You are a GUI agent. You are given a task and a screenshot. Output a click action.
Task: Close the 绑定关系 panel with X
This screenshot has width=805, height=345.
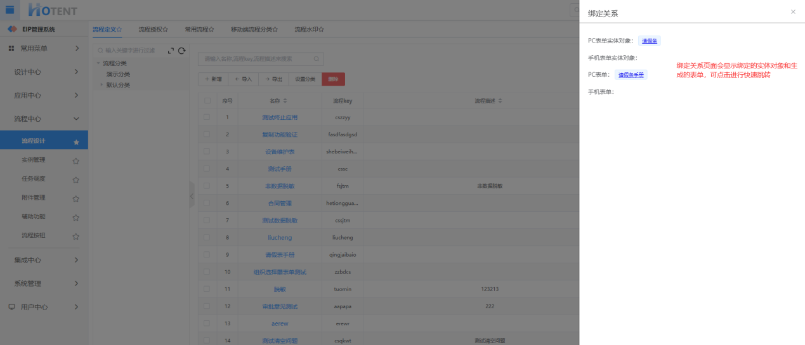point(793,12)
